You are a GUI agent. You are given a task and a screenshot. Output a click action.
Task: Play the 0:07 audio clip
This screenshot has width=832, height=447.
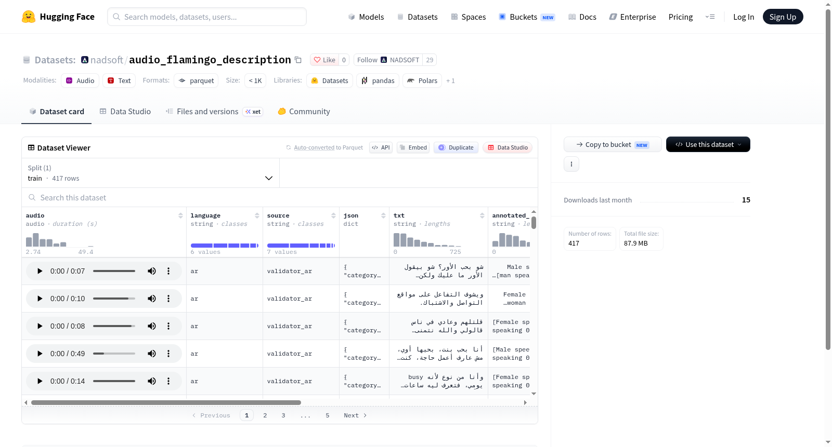click(40, 271)
